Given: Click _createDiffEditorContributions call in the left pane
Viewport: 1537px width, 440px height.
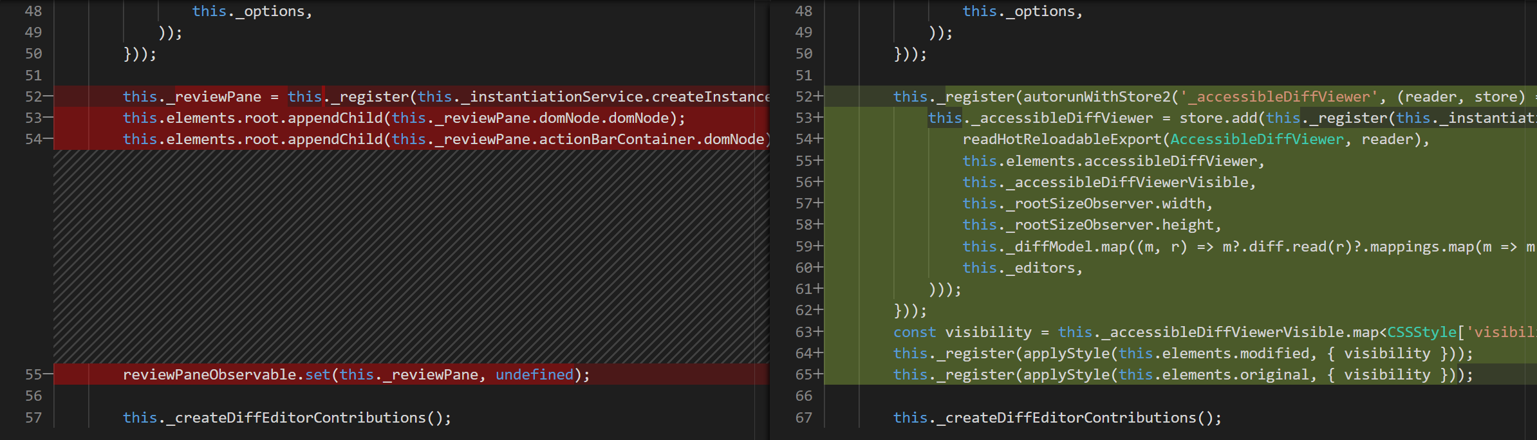Looking at the screenshot, I should 300,417.
